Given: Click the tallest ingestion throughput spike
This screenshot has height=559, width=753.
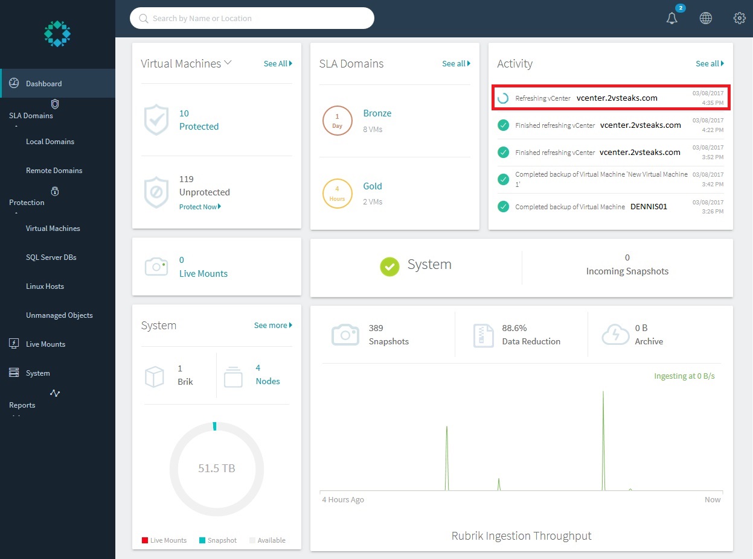Looking at the screenshot, I should point(603,440).
